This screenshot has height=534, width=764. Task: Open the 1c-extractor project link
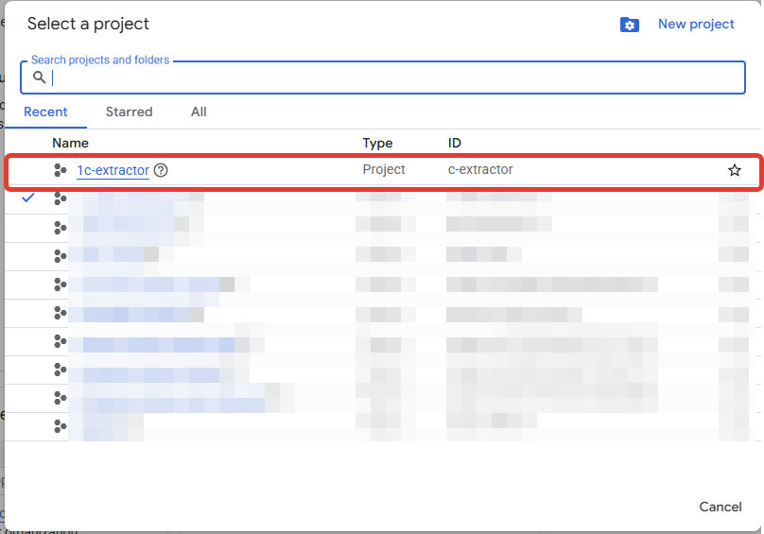(x=113, y=170)
